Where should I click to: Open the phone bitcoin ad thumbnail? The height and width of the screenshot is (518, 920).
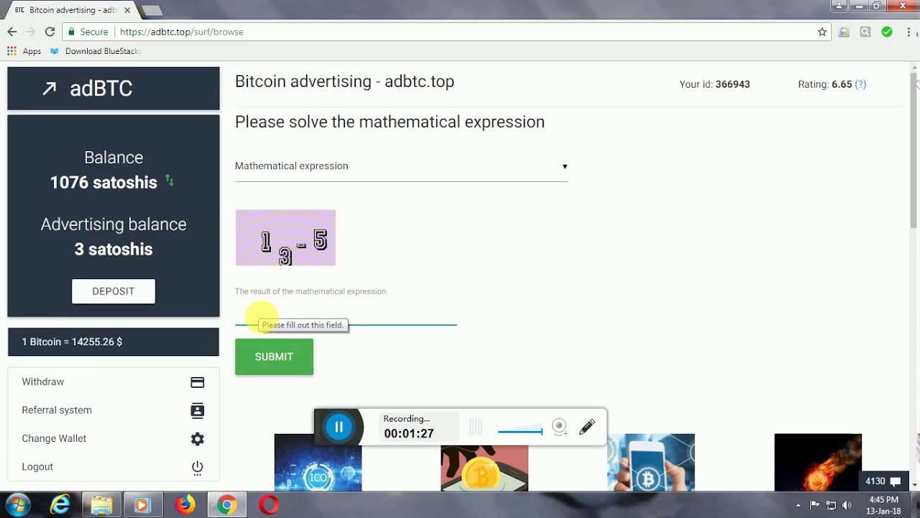(651, 463)
